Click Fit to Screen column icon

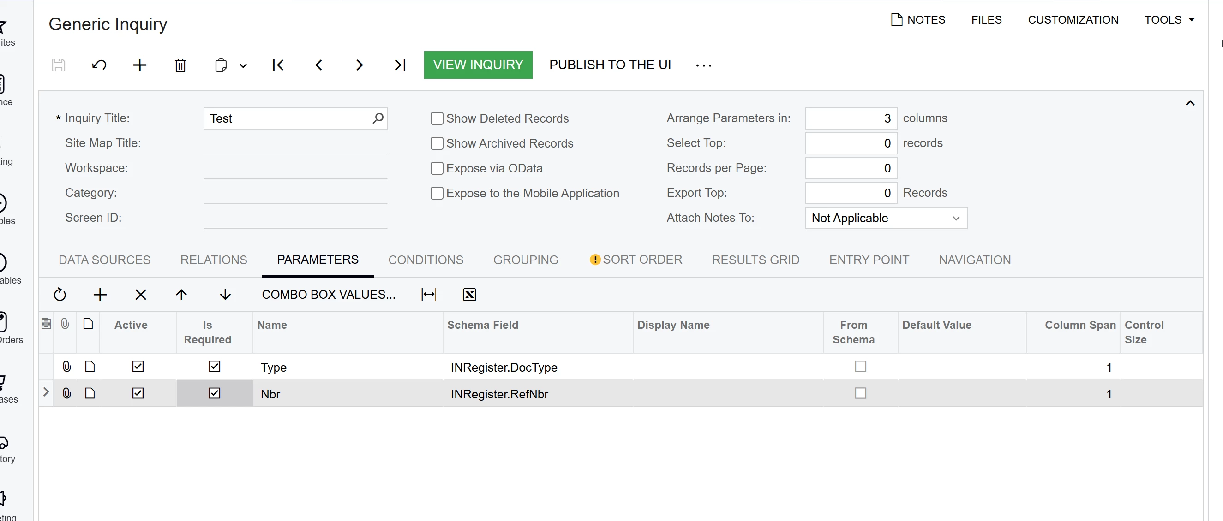click(x=429, y=295)
